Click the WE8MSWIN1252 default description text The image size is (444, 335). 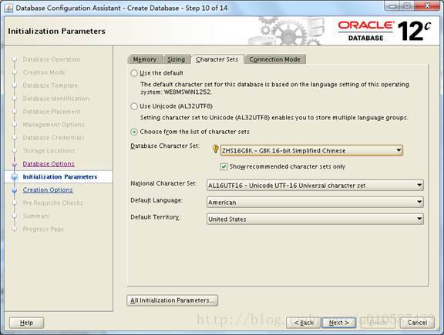coord(274,89)
